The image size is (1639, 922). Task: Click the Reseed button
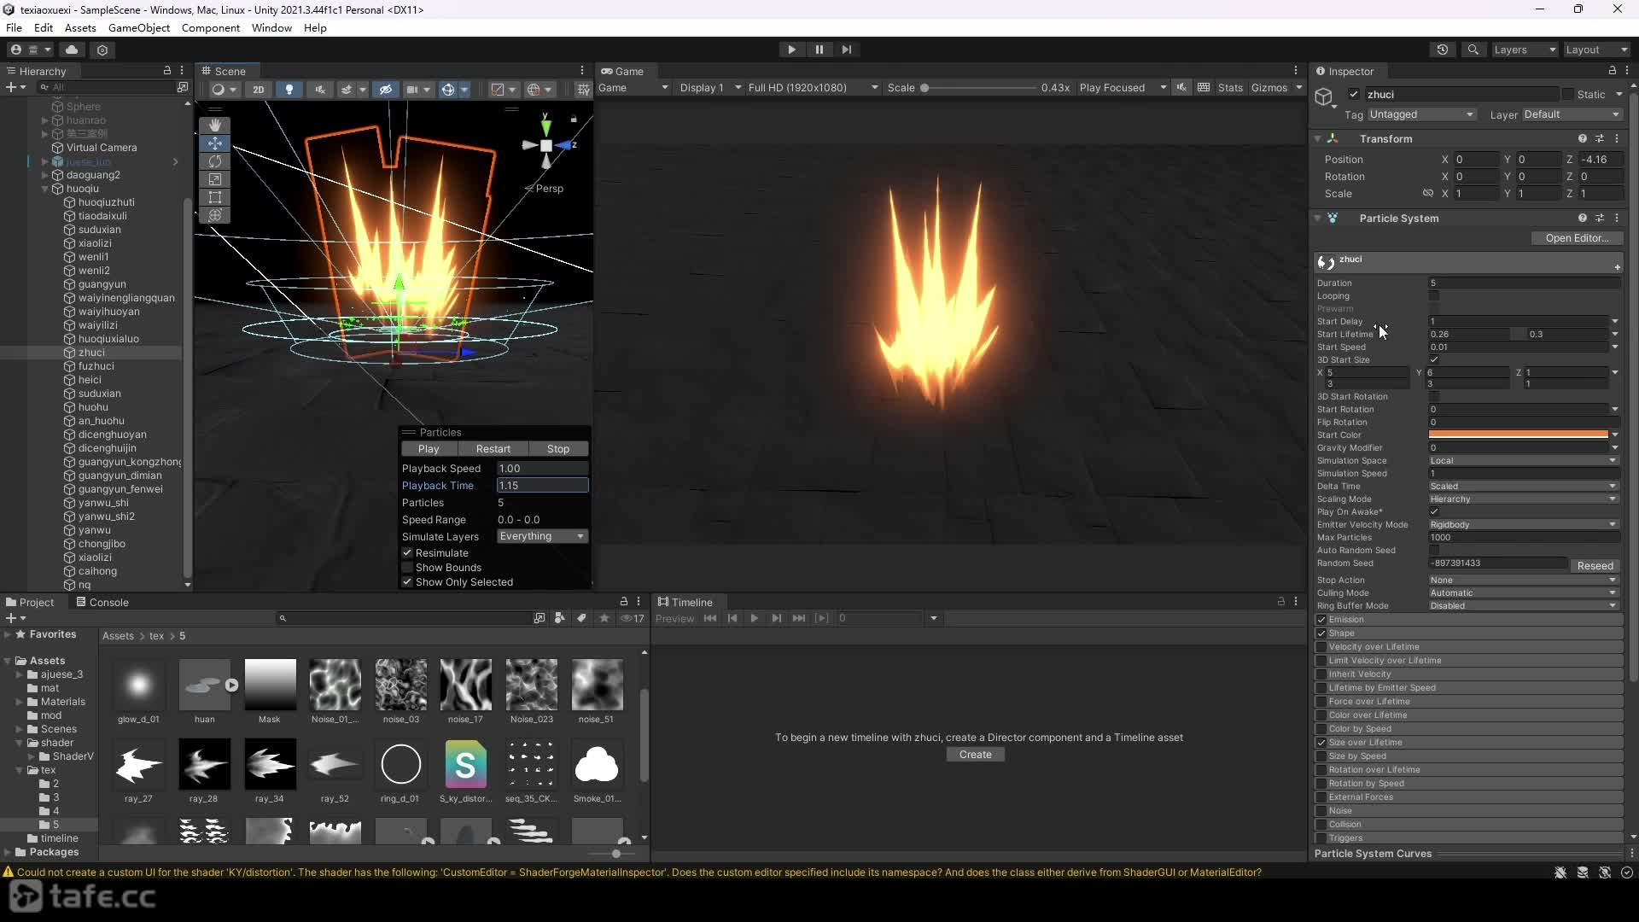[x=1595, y=566]
